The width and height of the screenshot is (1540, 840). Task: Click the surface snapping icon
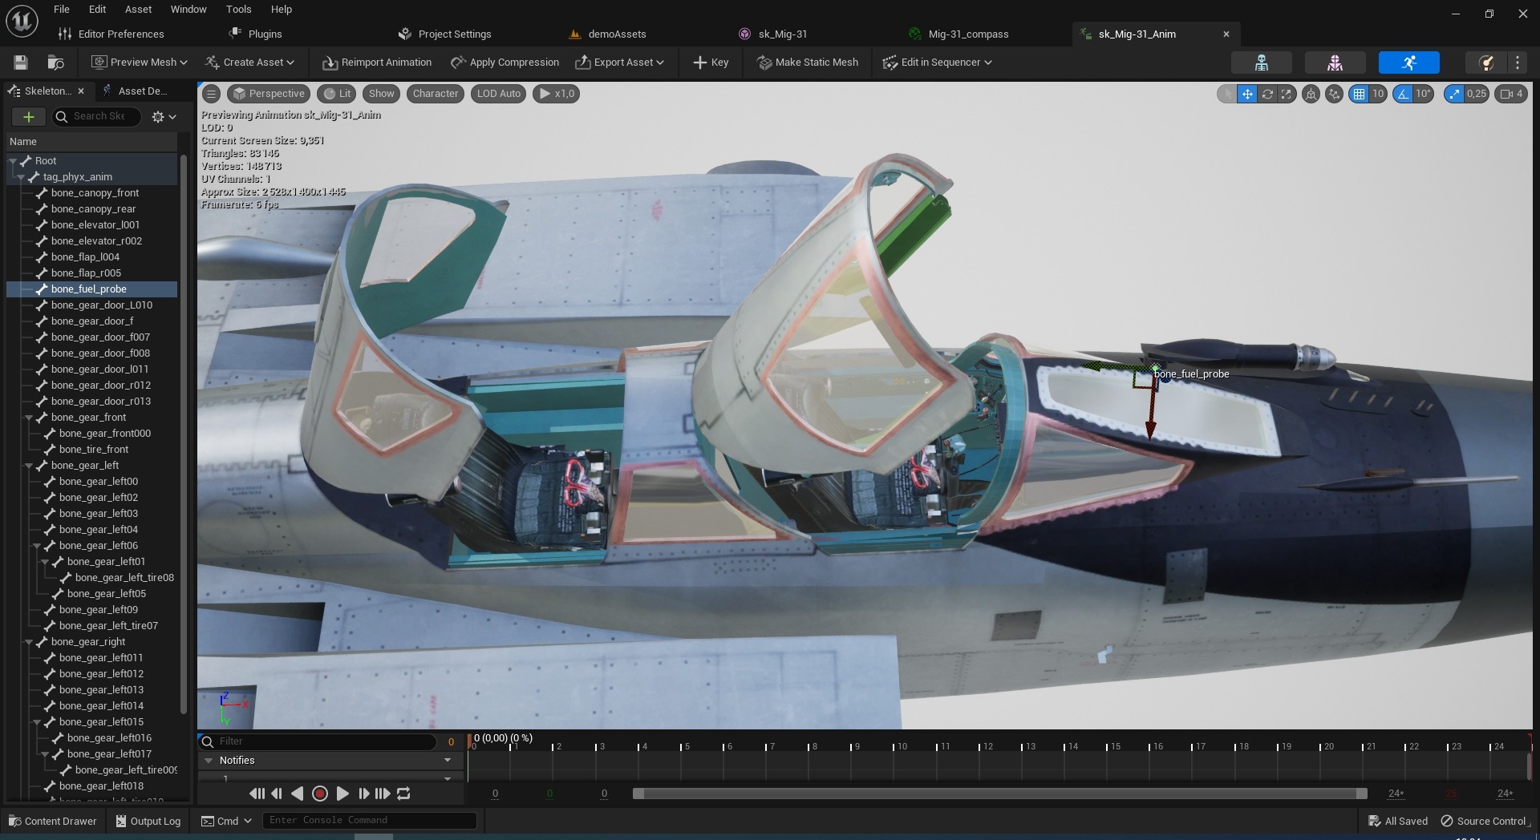[1334, 94]
